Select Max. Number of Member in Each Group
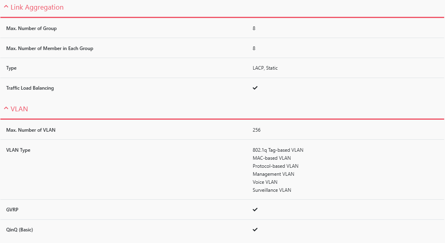This screenshot has width=445, height=243. (50, 48)
